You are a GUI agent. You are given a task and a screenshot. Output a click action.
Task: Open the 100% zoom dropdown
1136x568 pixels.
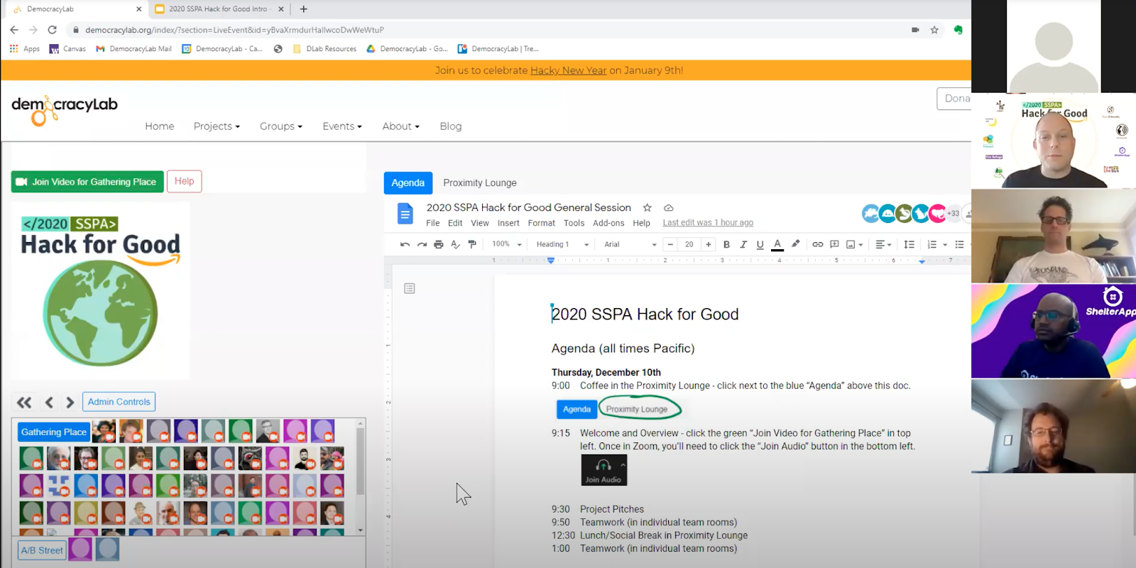(x=507, y=244)
